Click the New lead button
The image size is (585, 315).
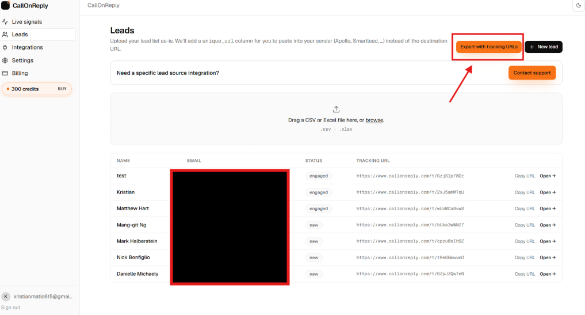pyautogui.click(x=544, y=47)
